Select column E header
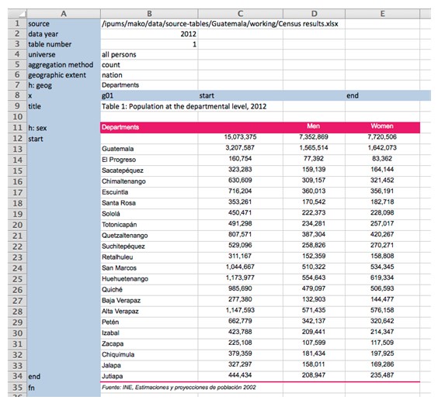Image resolution: width=438 pixels, height=400 pixels. 382,13
